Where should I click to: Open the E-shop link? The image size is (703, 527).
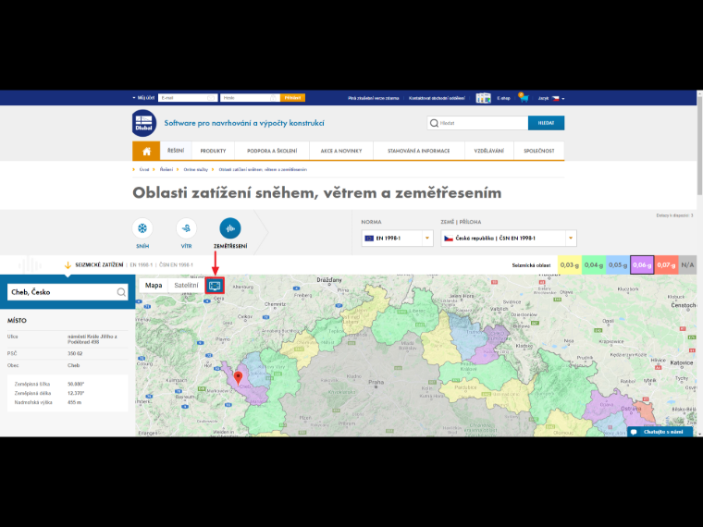(x=503, y=98)
